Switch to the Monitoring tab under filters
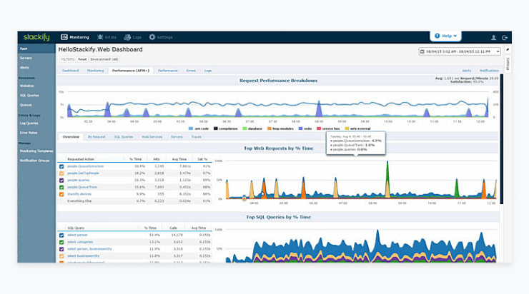Image resolution: width=529 pixels, height=294 pixels. [96, 71]
